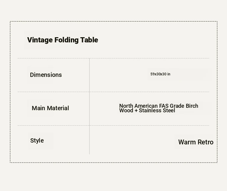
Task: Click the word "Wood" in material value
Action: [126, 111]
